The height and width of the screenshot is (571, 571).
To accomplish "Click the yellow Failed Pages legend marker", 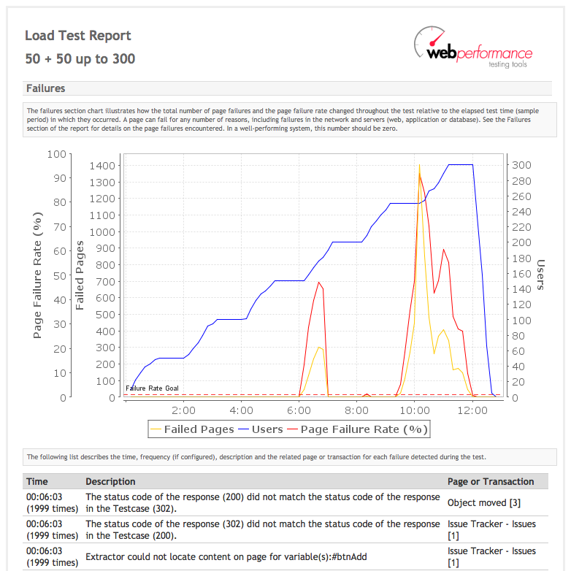I will tap(156, 429).
